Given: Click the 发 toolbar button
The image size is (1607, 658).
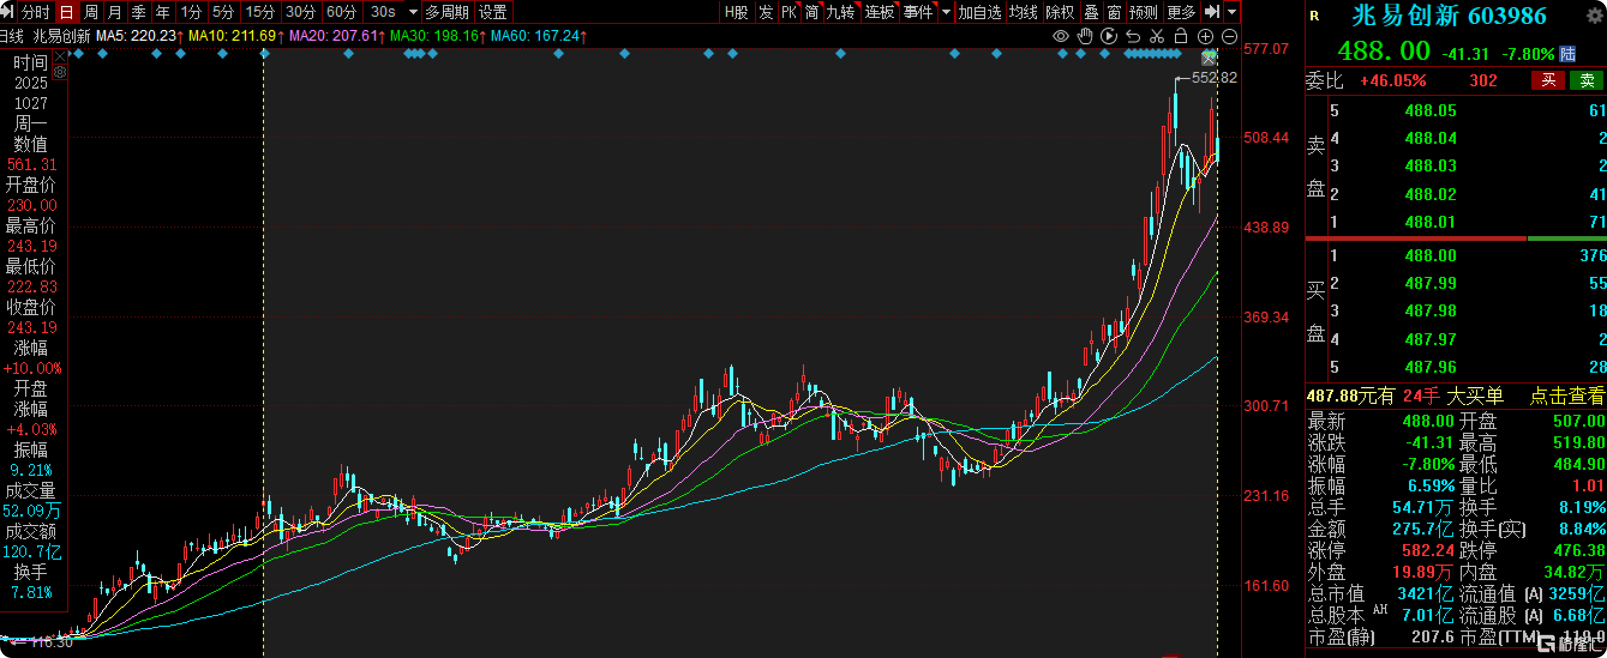Looking at the screenshot, I should (x=766, y=12).
